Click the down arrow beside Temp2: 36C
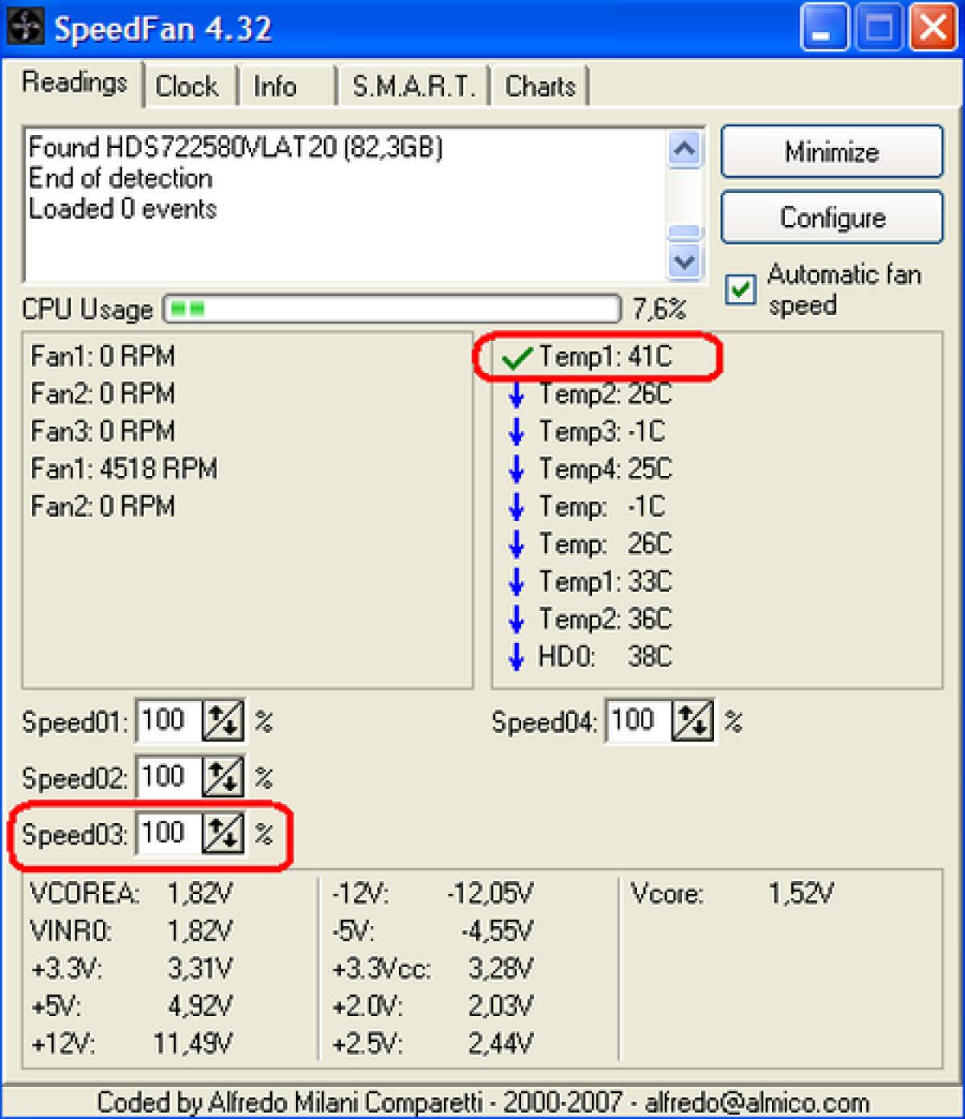This screenshot has width=965, height=1119. 515,619
